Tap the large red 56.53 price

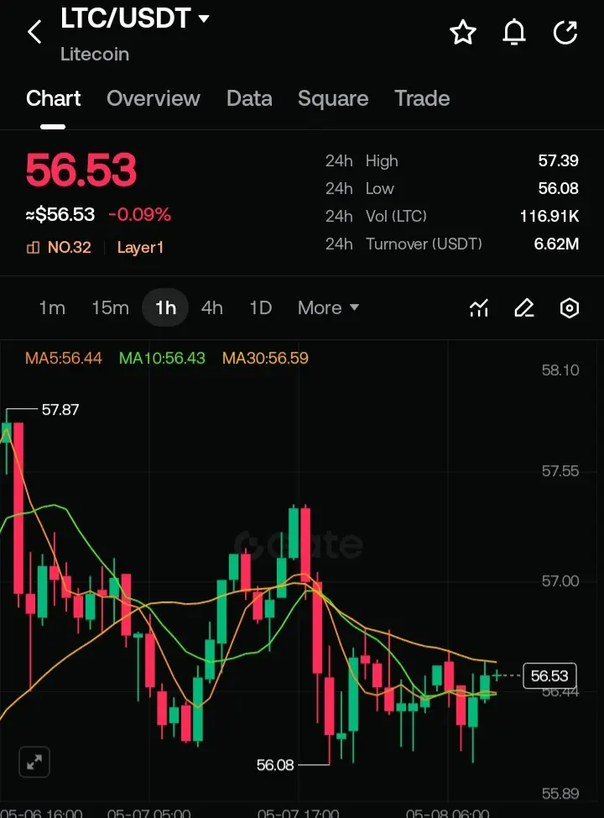(81, 170)
